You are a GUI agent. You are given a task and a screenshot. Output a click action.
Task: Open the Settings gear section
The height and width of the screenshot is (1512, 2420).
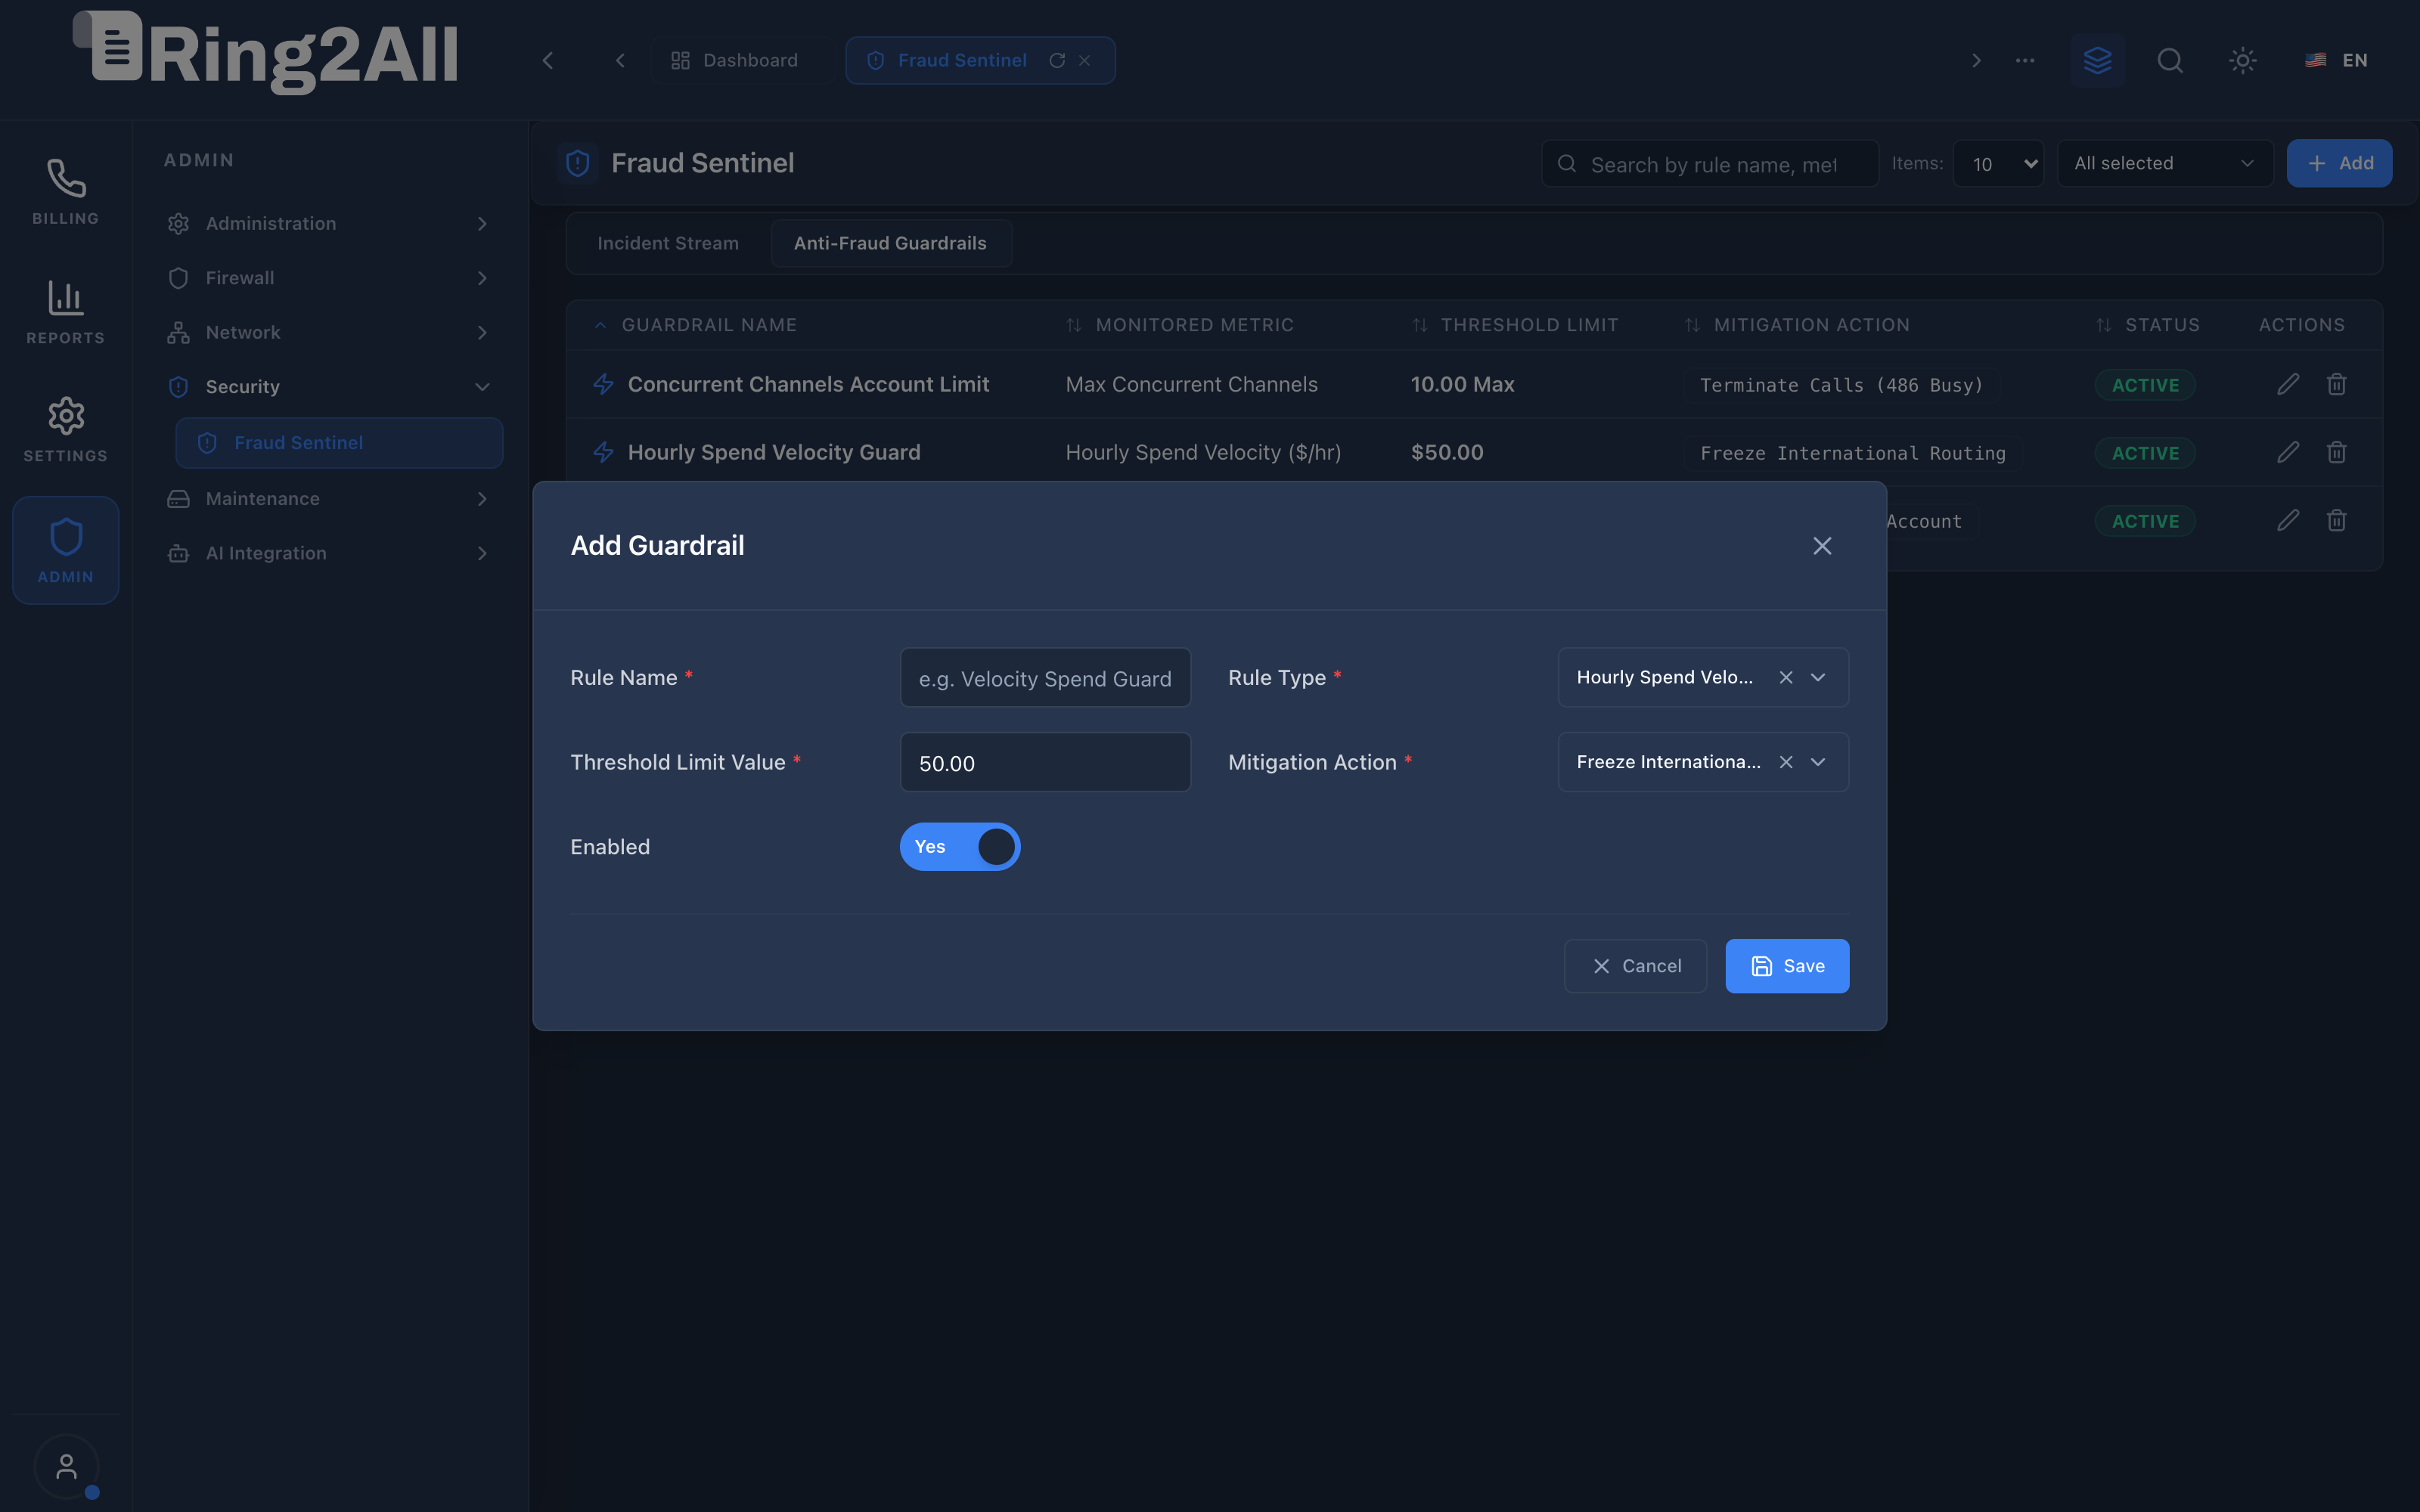click(65, 429)
